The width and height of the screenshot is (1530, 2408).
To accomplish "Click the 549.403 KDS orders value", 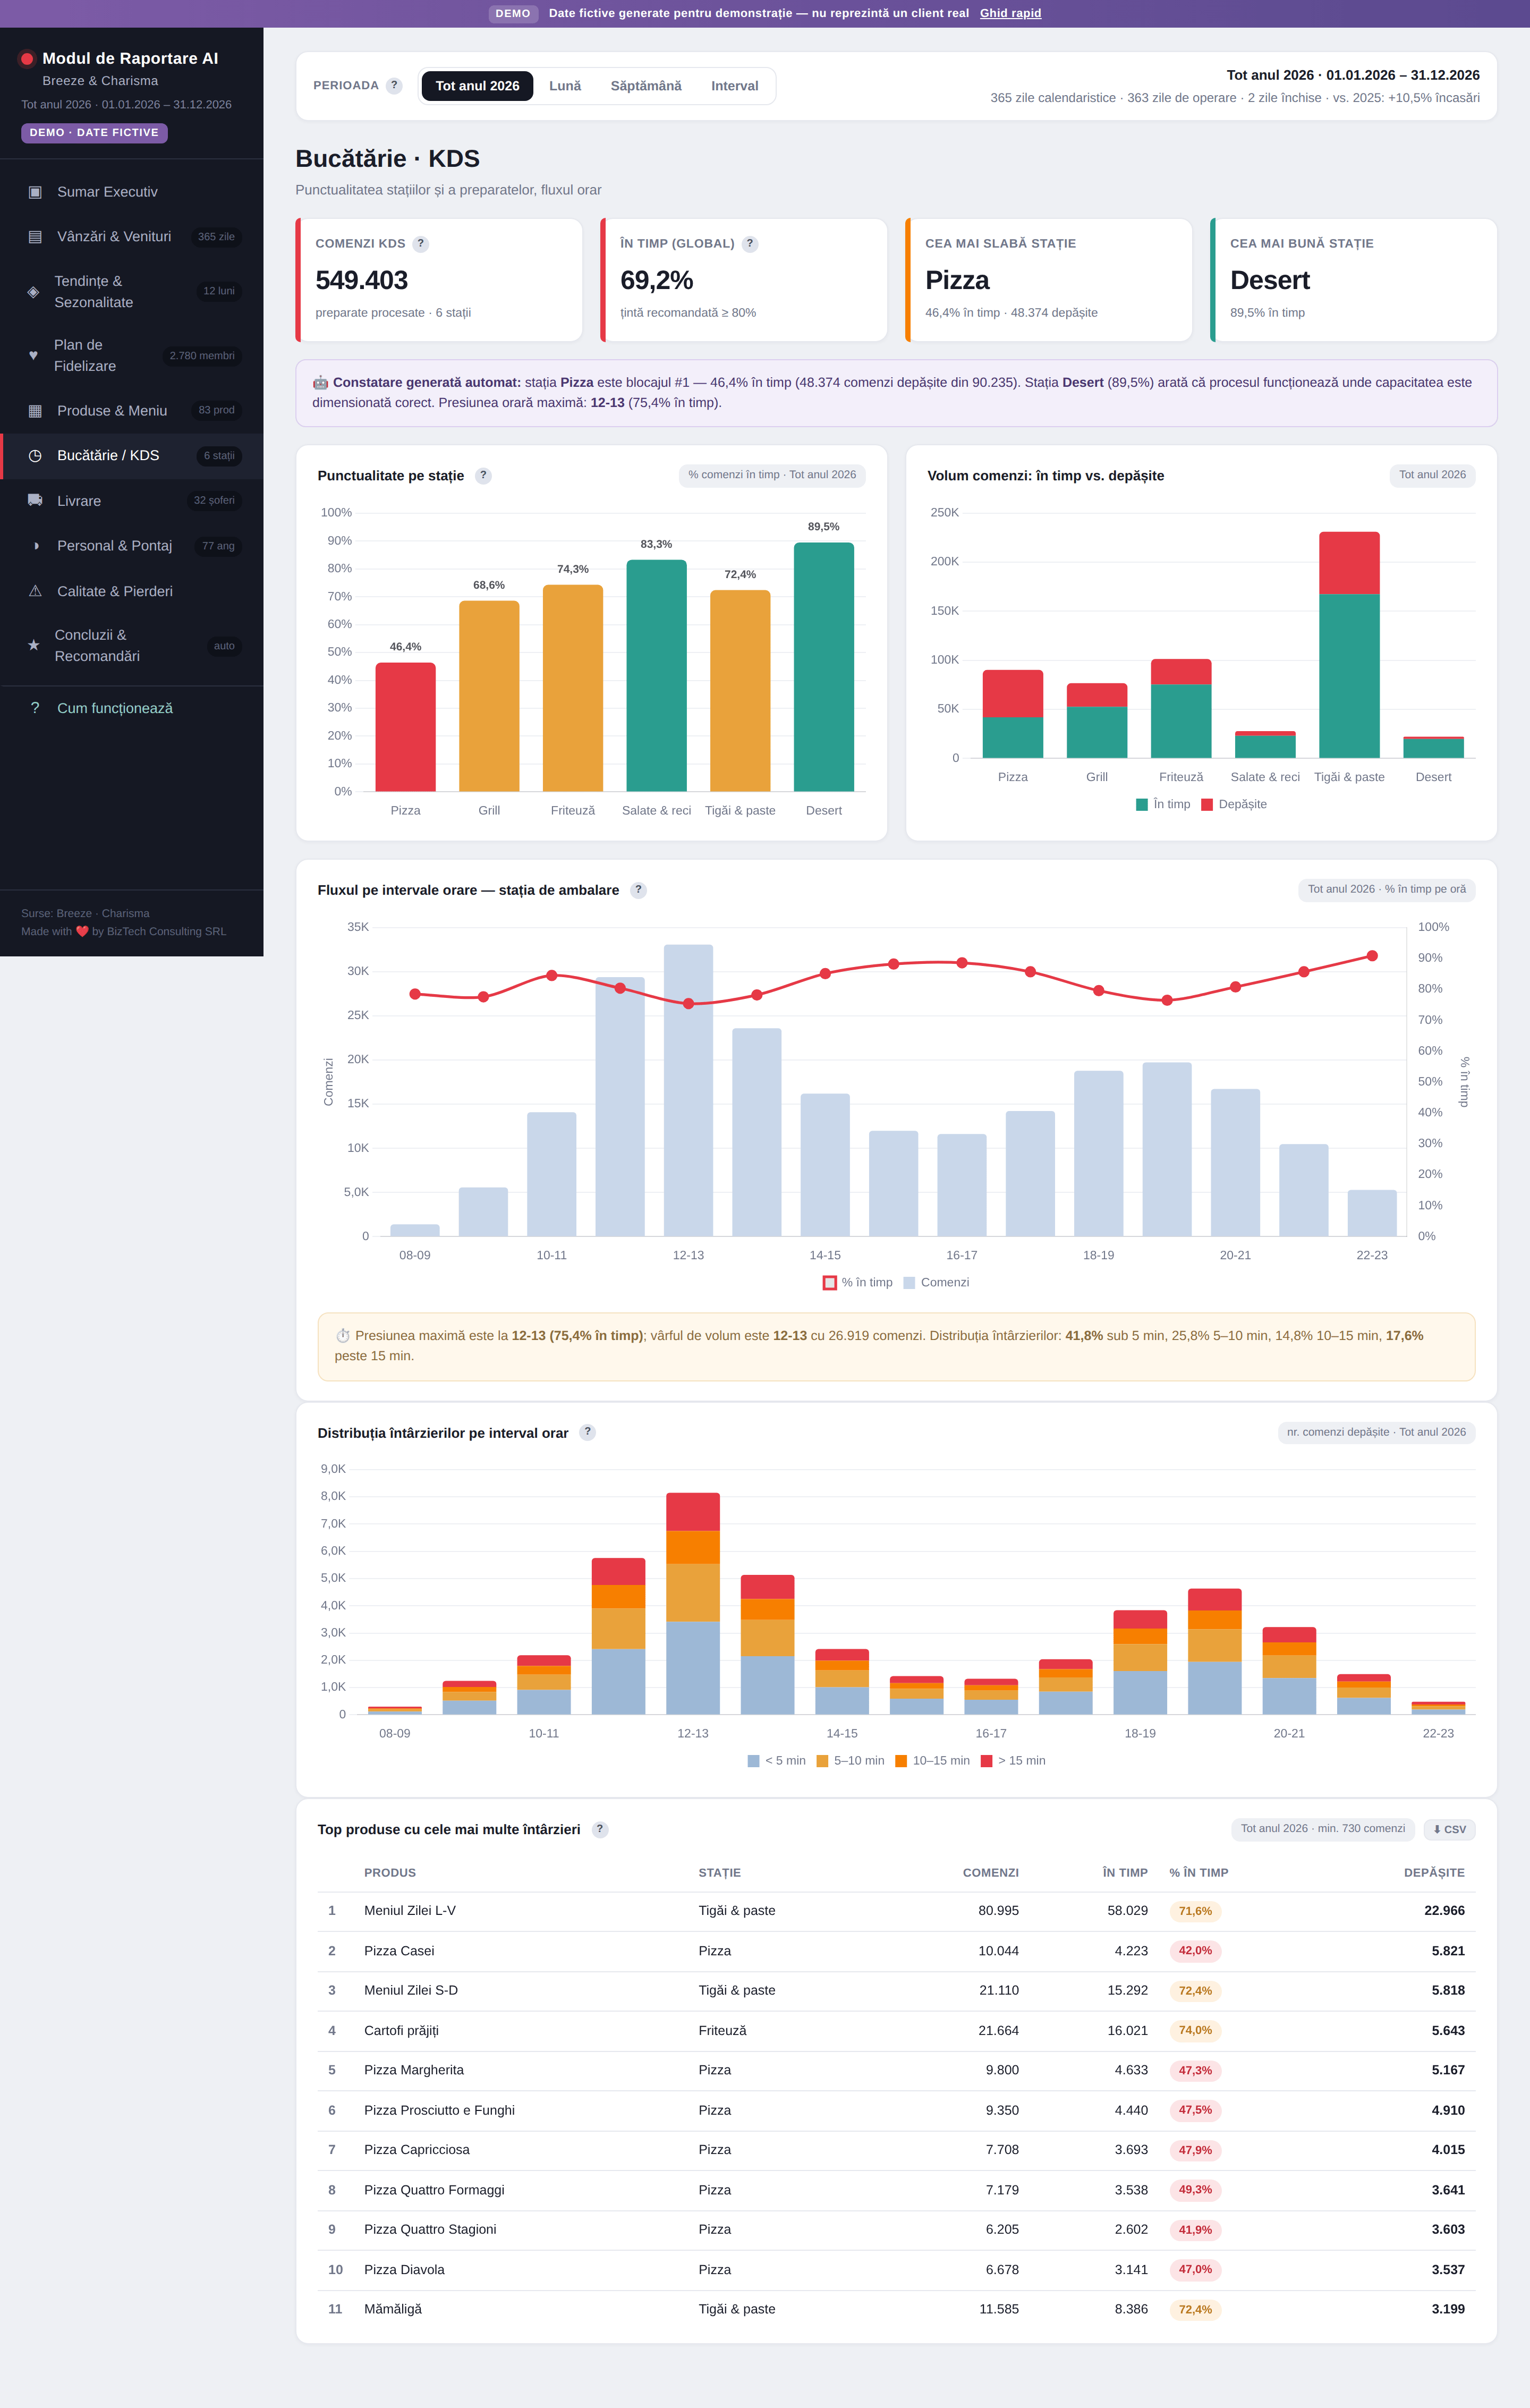I will tap(362, 280).
